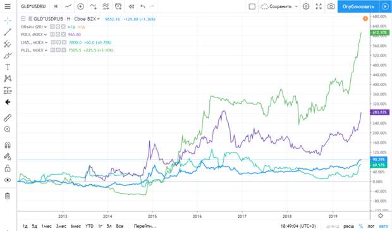This screenshot has height=231, width=392.
Task: Toggle percent scale mode
Action: 360,226
